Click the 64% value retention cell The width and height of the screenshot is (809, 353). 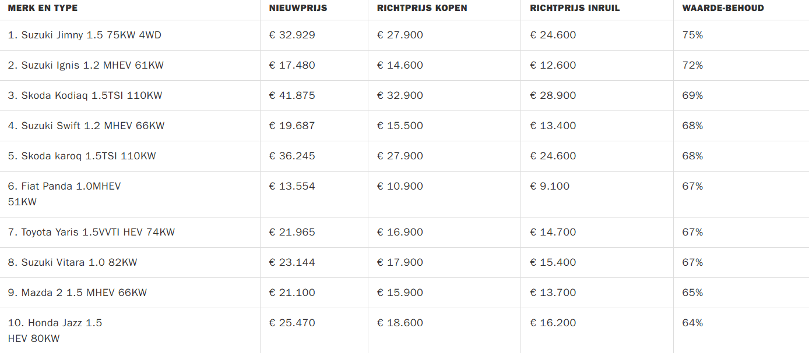tap(692, 323)
